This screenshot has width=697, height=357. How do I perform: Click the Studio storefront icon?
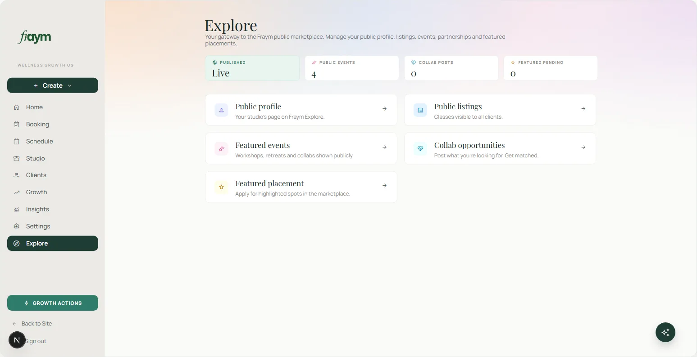17,158
